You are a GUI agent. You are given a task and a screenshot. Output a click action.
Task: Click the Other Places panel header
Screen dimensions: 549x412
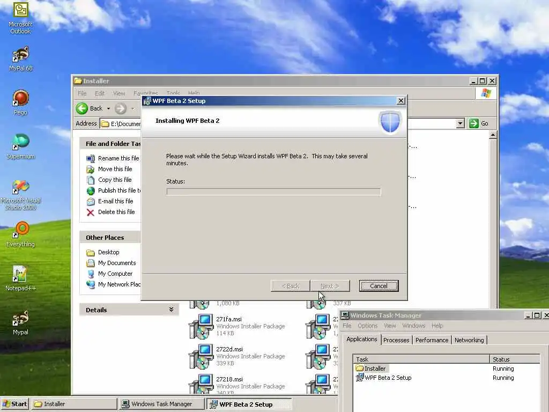[110, 237]
